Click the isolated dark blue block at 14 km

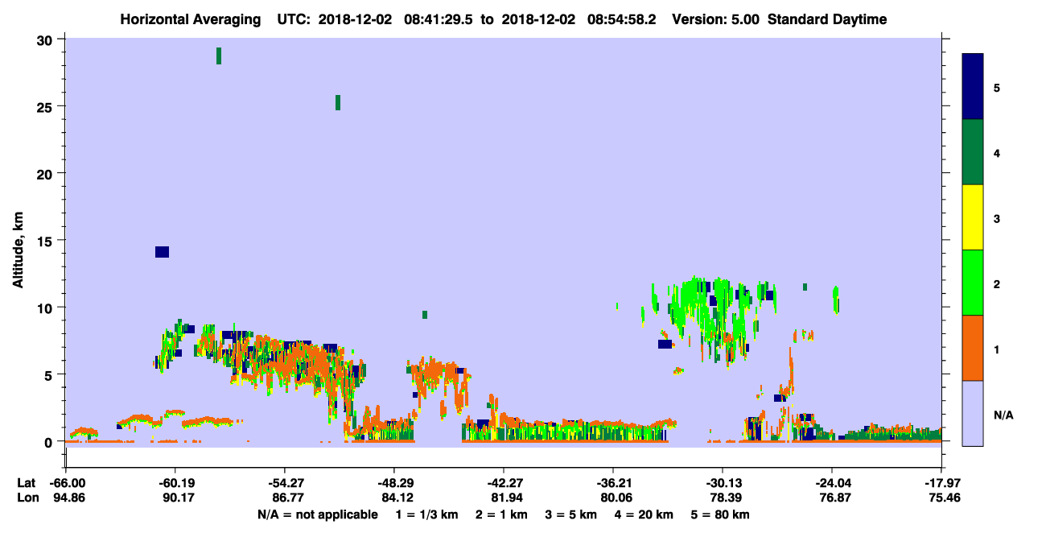coord(162,252)
